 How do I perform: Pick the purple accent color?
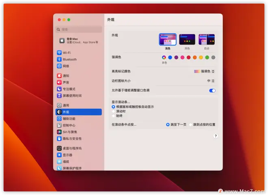tap(176, 58)
